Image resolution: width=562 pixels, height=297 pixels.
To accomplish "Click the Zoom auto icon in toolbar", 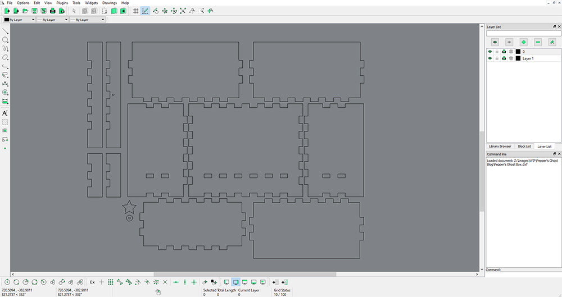I will point(183,11).
